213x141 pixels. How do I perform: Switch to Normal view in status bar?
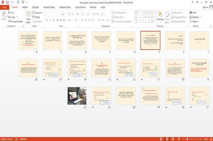point(161,139)
